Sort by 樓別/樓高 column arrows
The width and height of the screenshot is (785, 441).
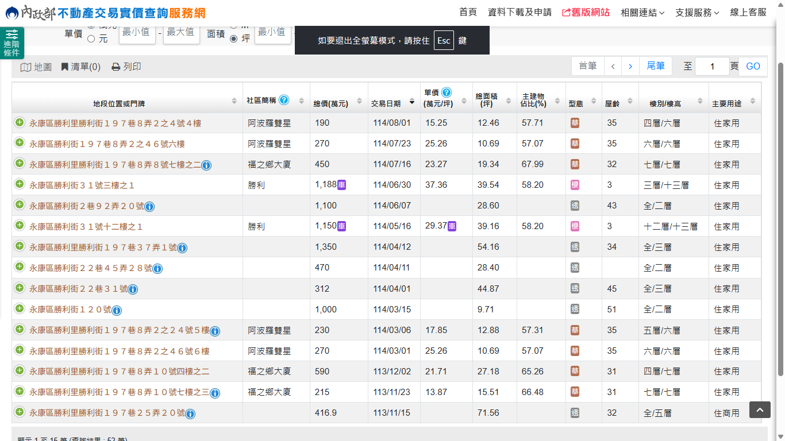click(700, 101)
